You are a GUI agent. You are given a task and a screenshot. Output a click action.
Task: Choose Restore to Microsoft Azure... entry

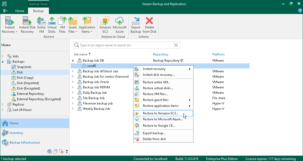tap(163, 119)
